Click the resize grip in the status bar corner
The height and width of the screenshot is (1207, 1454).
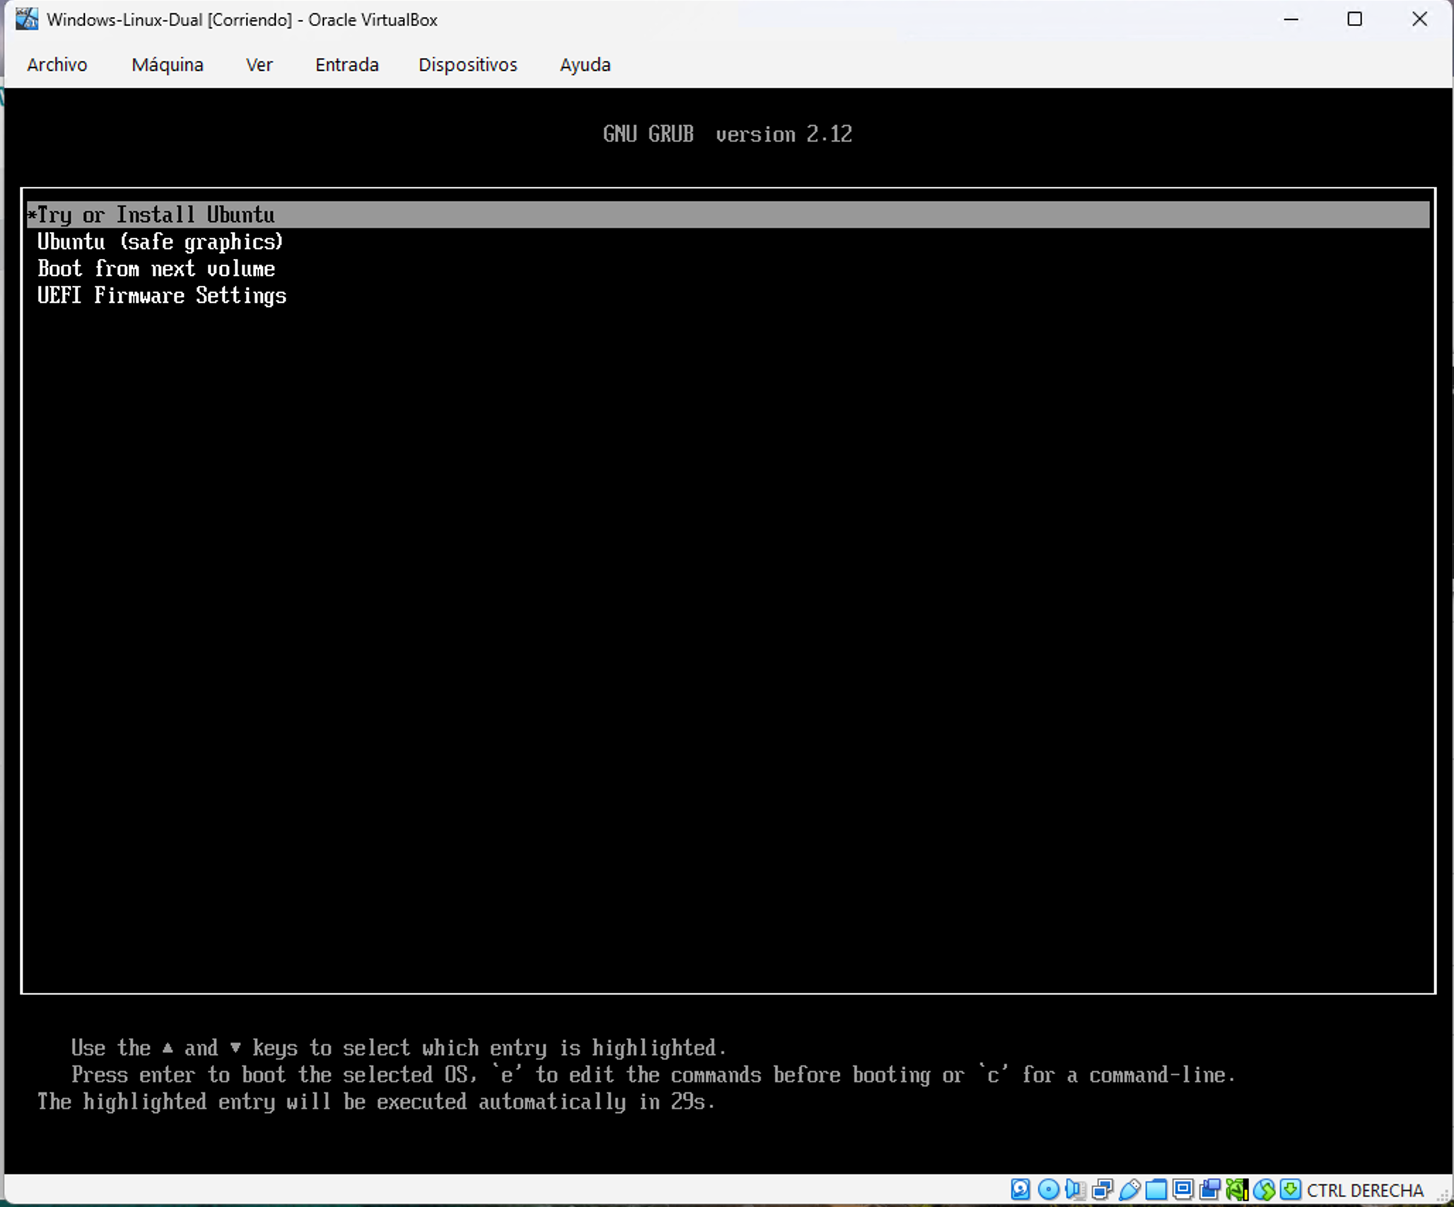click(1443, 1195)
